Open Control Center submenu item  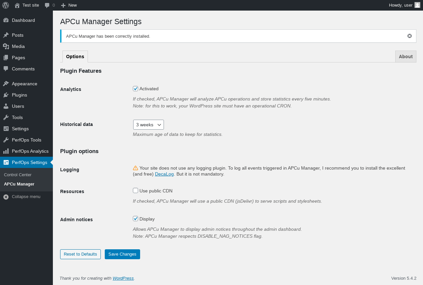coord(18,175)
